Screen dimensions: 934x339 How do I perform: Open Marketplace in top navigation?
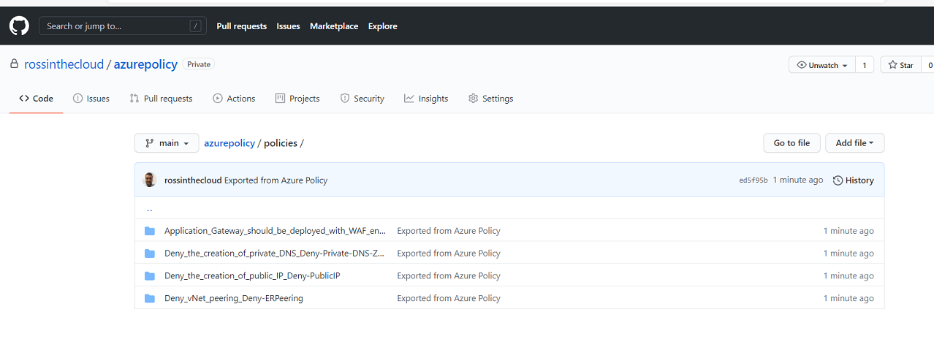point(334,26)
